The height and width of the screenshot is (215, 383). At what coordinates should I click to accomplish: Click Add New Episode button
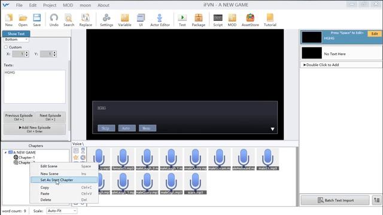pos(35,129)
